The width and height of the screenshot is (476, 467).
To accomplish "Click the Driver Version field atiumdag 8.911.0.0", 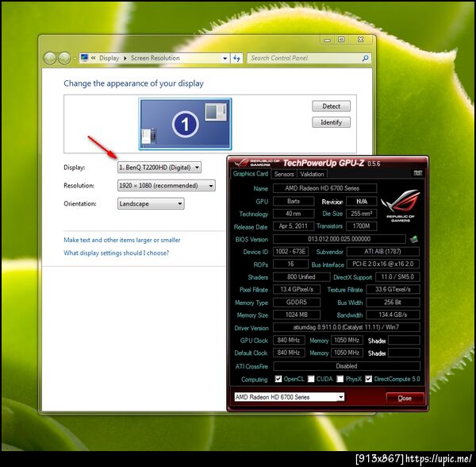I will 347,327.
